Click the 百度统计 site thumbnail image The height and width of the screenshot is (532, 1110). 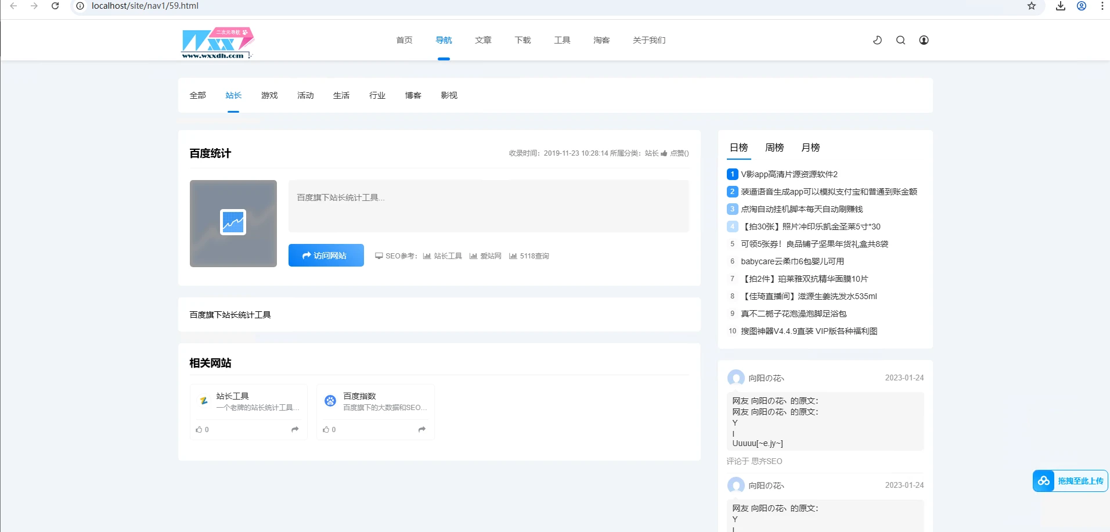click(x=233, y=224)
